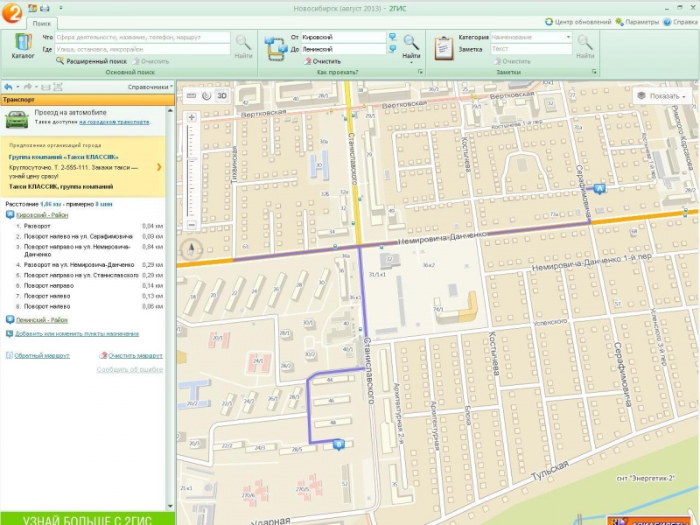This screenshot has width=700, height=525.
Task: Open the Кировский - Район start point link
Action: 42,215
